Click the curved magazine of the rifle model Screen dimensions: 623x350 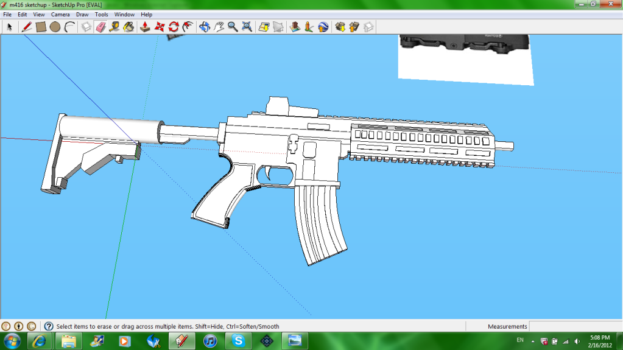pos(320,225)
